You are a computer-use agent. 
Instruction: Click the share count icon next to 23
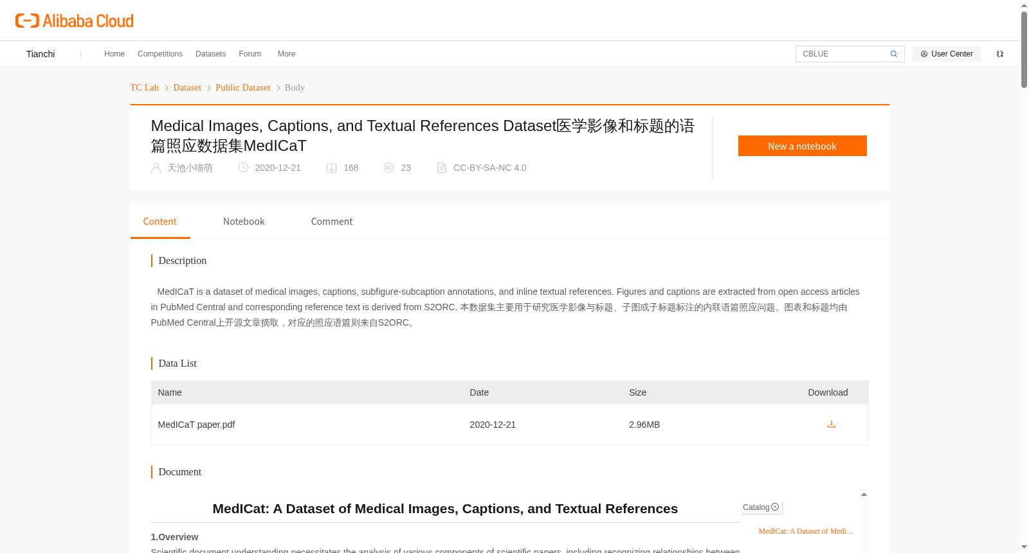click(389, 168)
